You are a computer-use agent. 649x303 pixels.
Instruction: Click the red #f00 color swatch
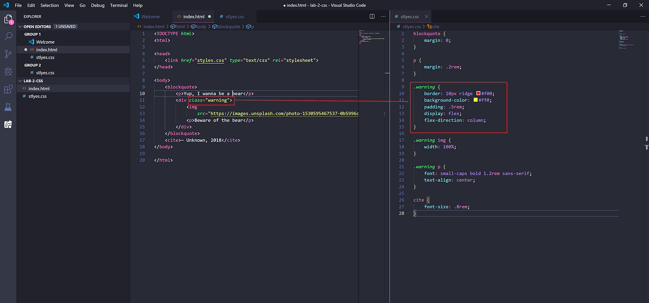tap(478, 93)
